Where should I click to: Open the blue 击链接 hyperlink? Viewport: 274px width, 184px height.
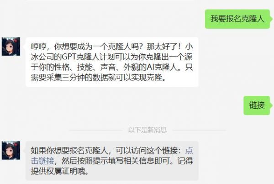pyautogui.click(x=42, y=161)
